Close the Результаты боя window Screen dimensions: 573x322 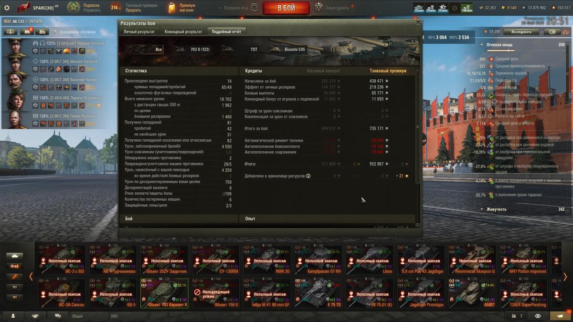coord(418,22)
